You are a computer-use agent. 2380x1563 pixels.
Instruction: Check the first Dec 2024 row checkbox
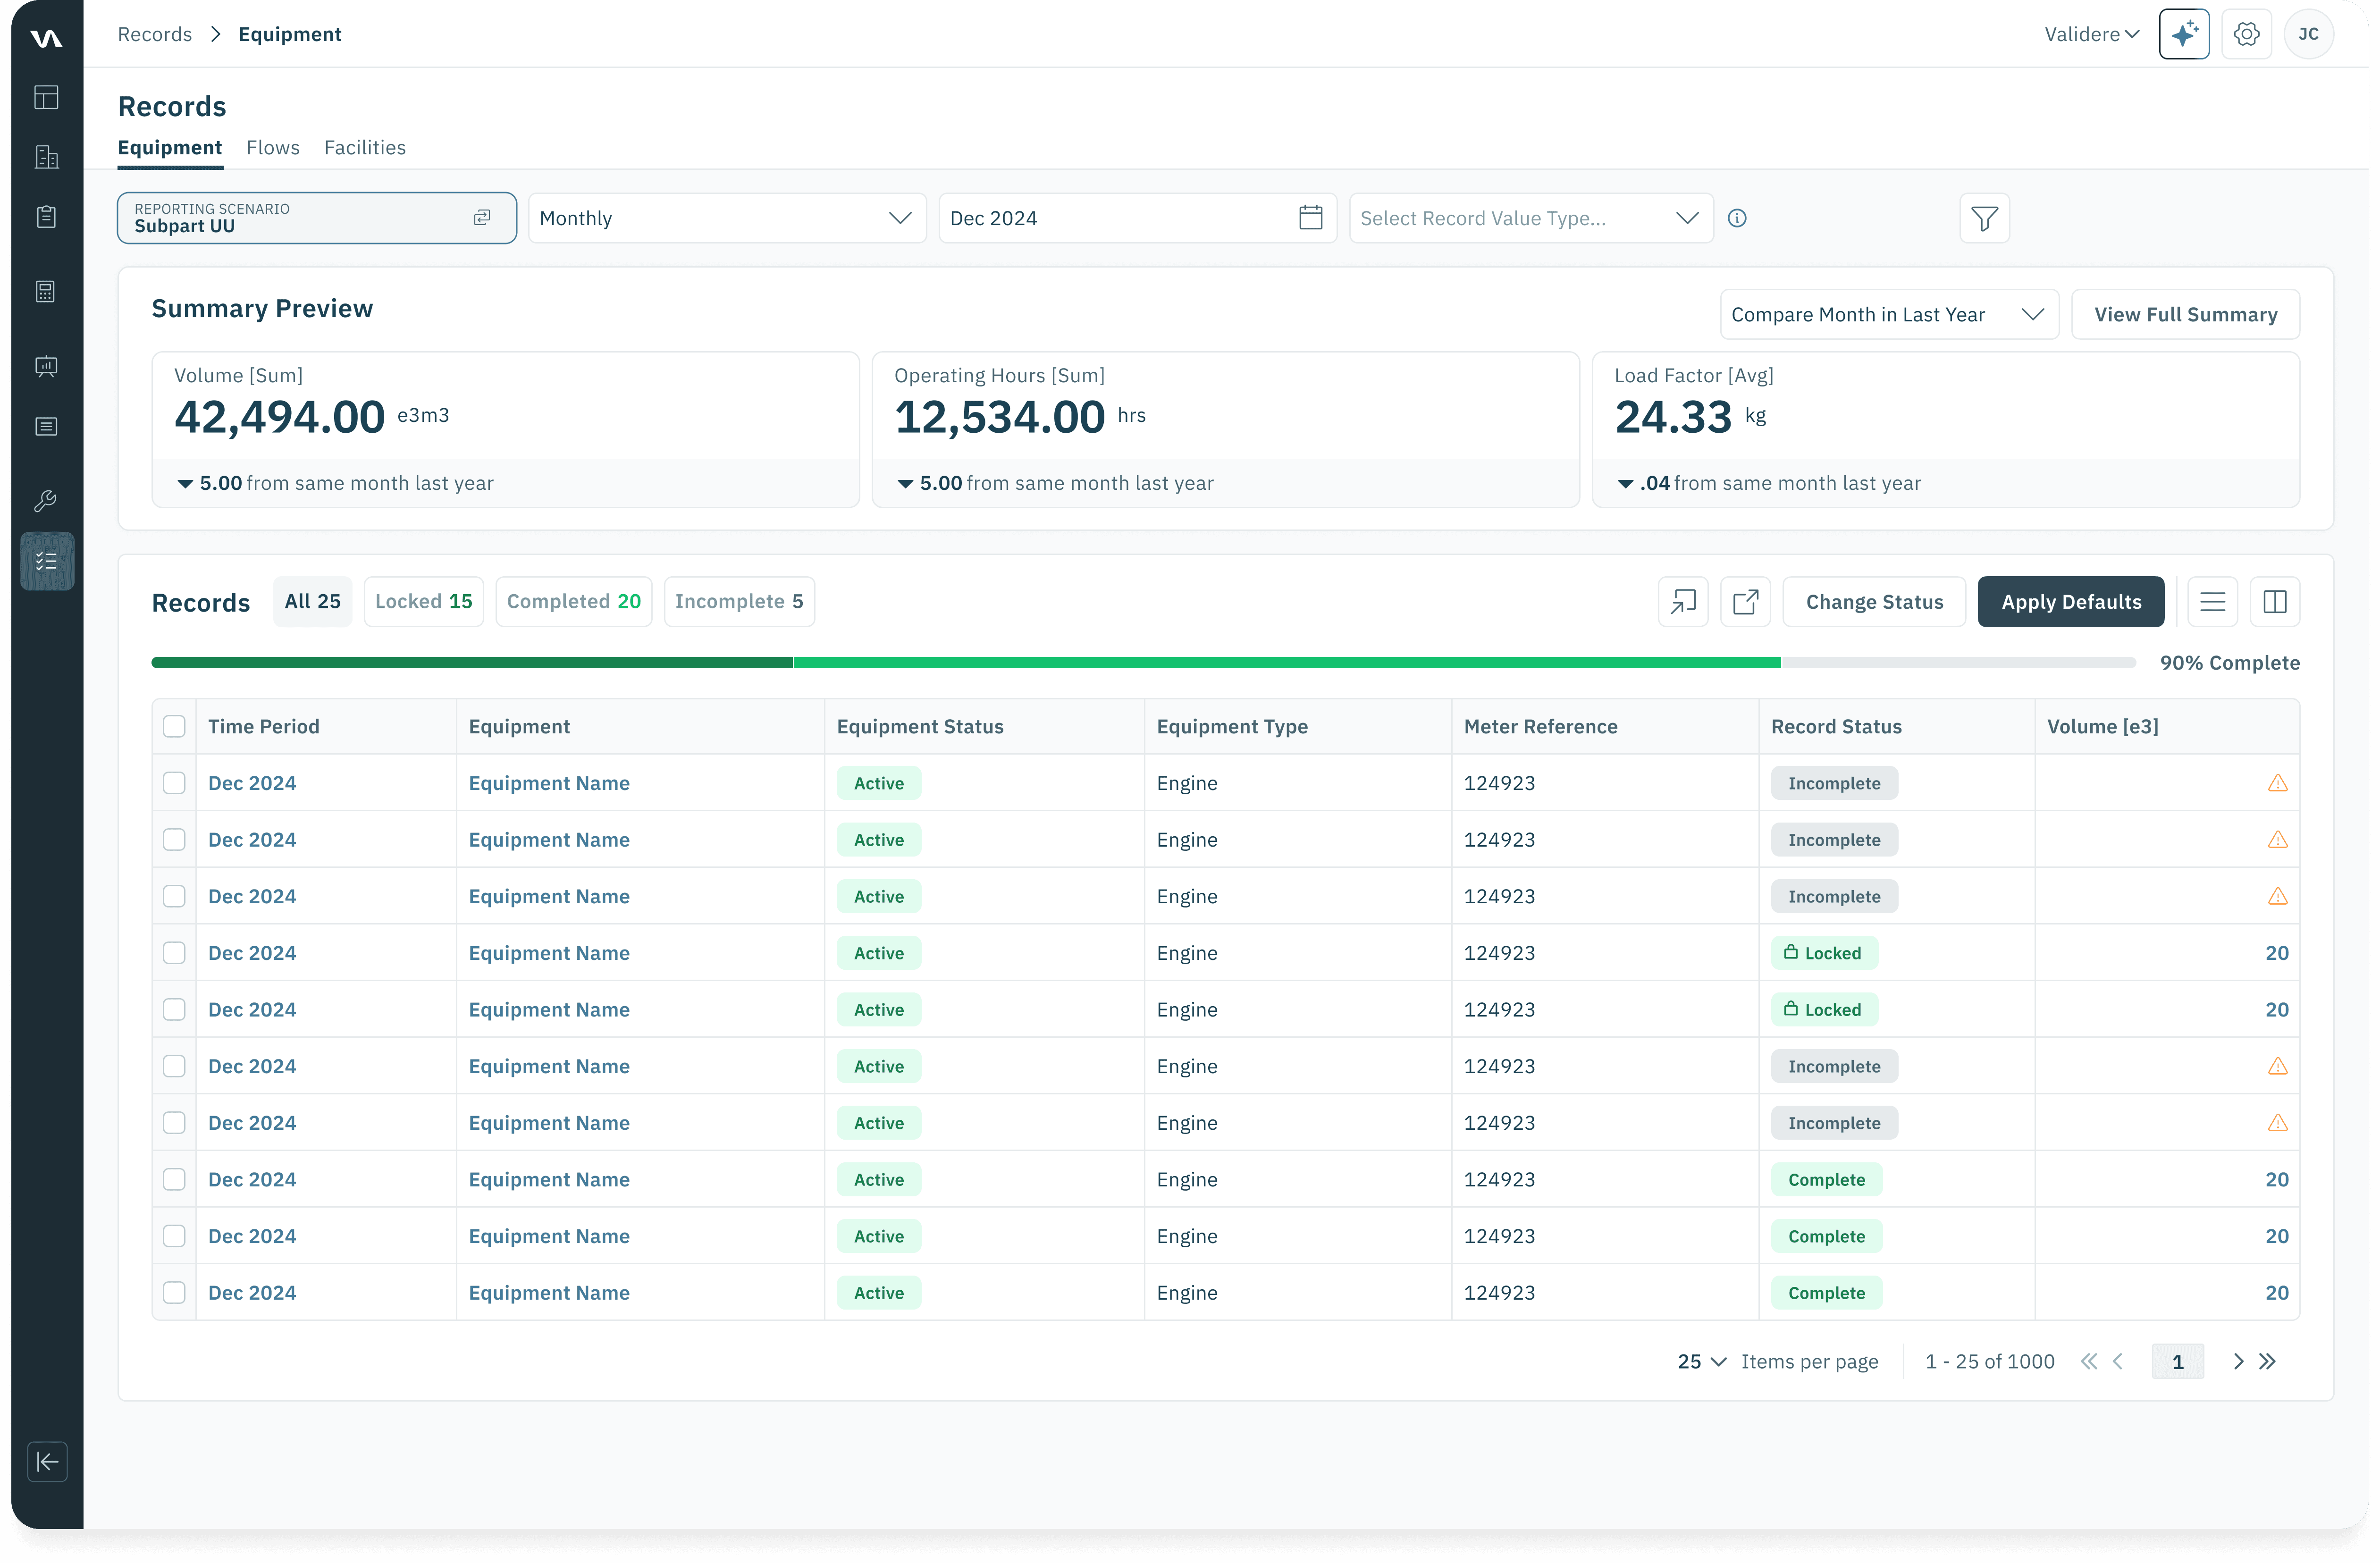174,783
